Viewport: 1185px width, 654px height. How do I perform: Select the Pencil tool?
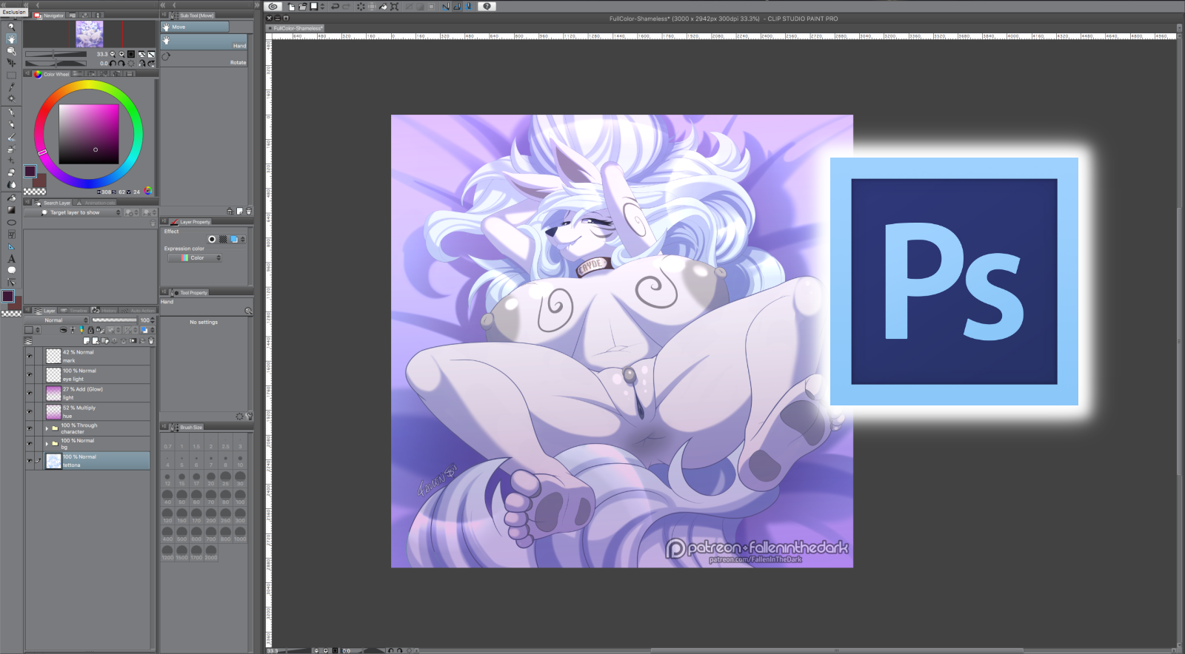[11, 125]
